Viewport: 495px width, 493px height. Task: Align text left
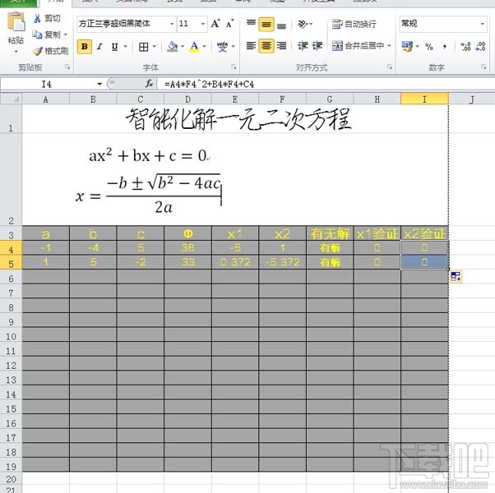tap(251, 46)
